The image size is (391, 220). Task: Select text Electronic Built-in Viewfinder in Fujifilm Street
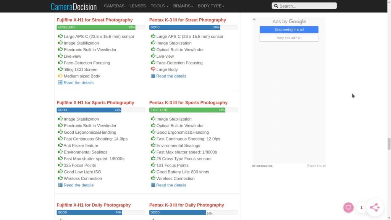click(90, 50)
